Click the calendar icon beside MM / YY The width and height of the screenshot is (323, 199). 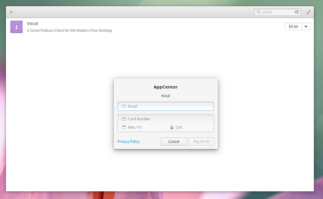(123, 127)
